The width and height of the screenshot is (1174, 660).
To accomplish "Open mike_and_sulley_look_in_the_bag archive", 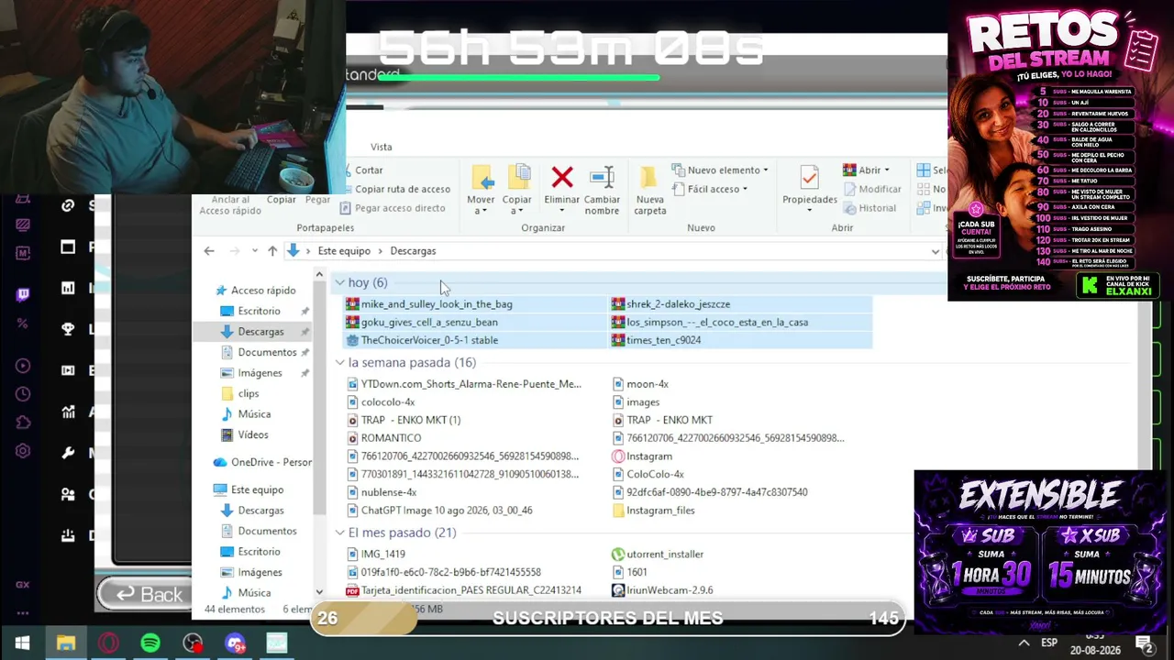I will point(428,304).
